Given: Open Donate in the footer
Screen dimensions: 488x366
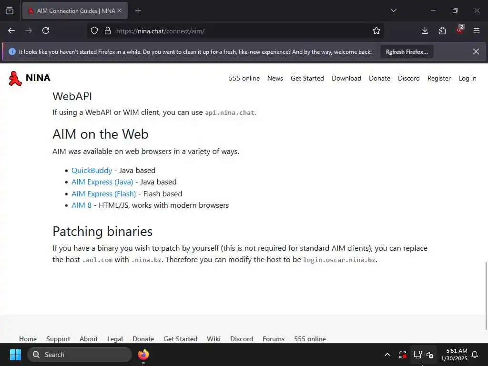Looking at the screenshot, I should tap(143, 339).
